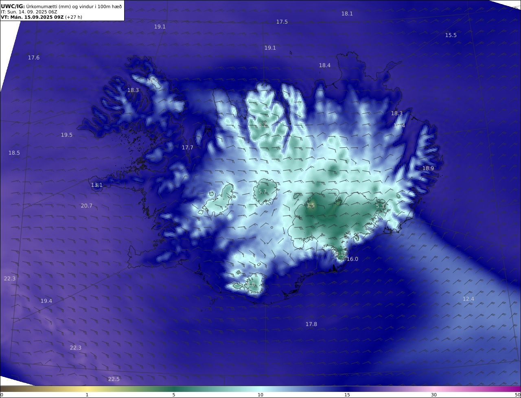Click the colorbar tick label 1
This screenshot has width=521, height=398.
87,394
